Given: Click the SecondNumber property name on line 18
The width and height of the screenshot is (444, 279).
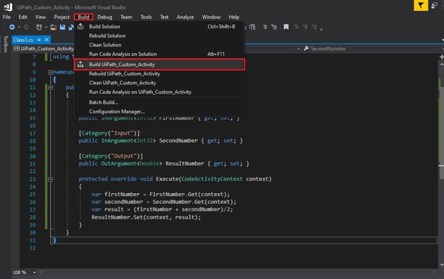Looking at the screenshot, I should [178, 141].
